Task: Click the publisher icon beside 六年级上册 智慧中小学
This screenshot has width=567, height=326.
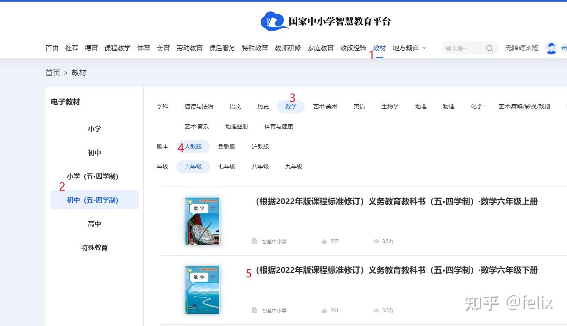Action: tap(254, 241)
